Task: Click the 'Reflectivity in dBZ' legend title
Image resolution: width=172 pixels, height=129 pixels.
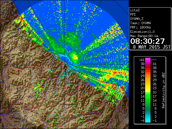Action: [163, 90]
